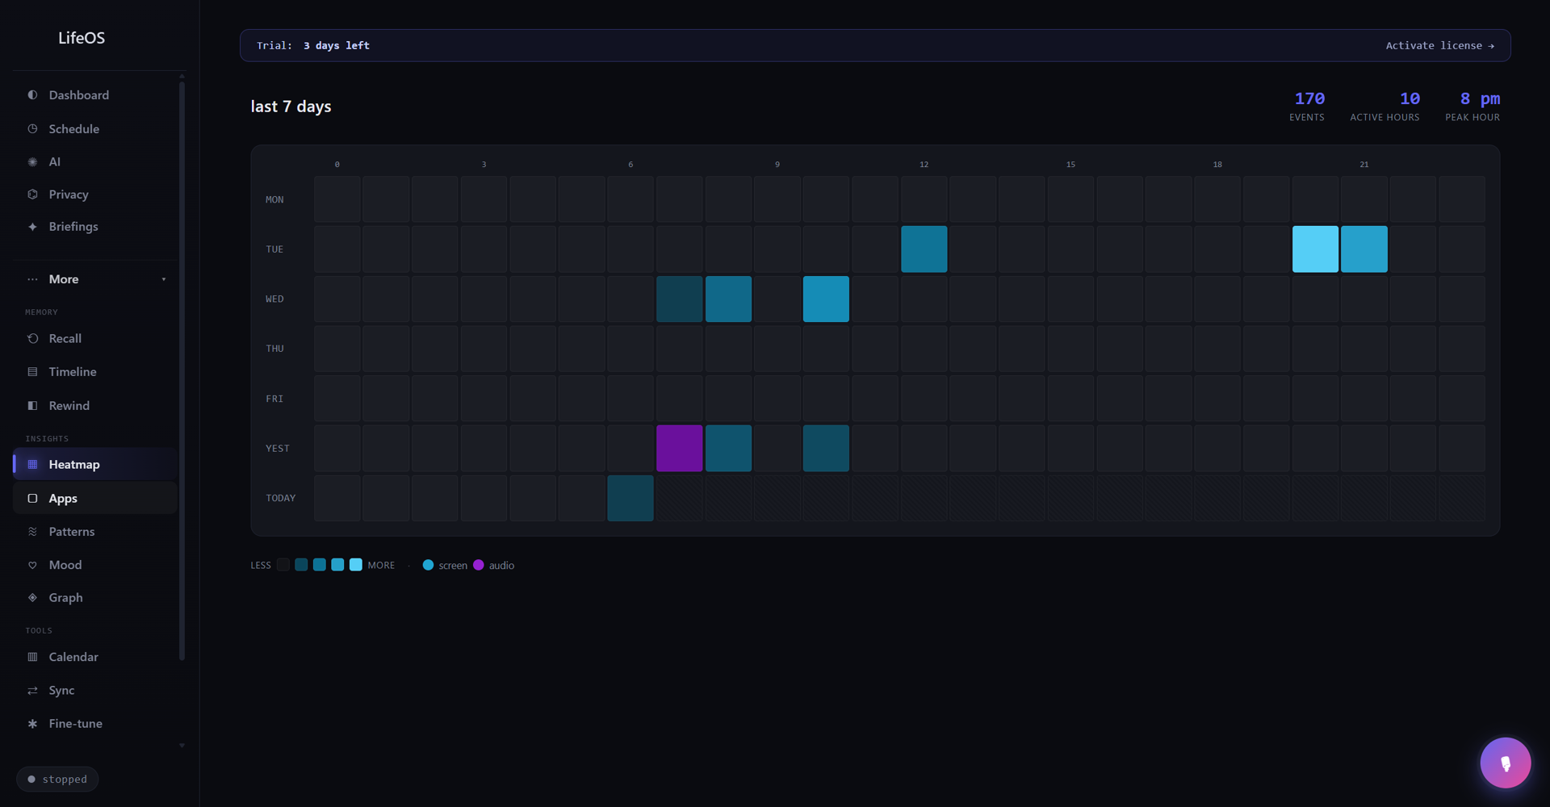This screenshot has width=1550, height=807.
Task: Click the MON row label
Action: click(x=274, y=200)
